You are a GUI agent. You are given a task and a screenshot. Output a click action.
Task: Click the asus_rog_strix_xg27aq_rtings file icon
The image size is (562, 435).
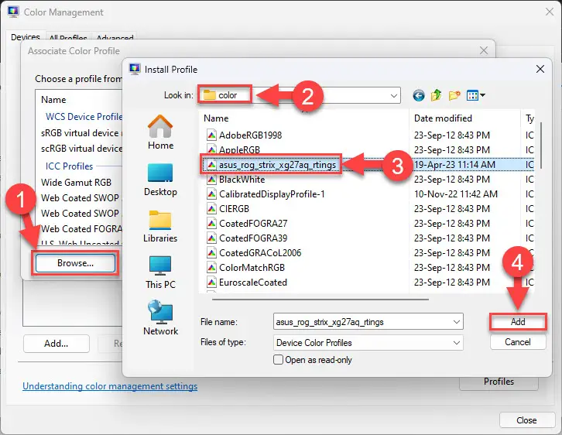coord(211,165)
